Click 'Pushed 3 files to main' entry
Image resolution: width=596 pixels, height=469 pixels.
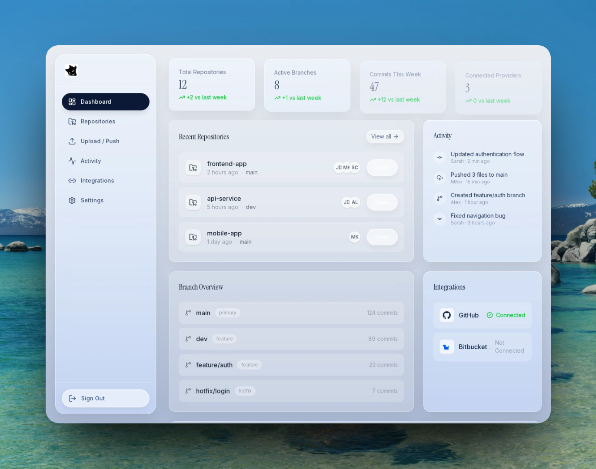click(479, 175)
